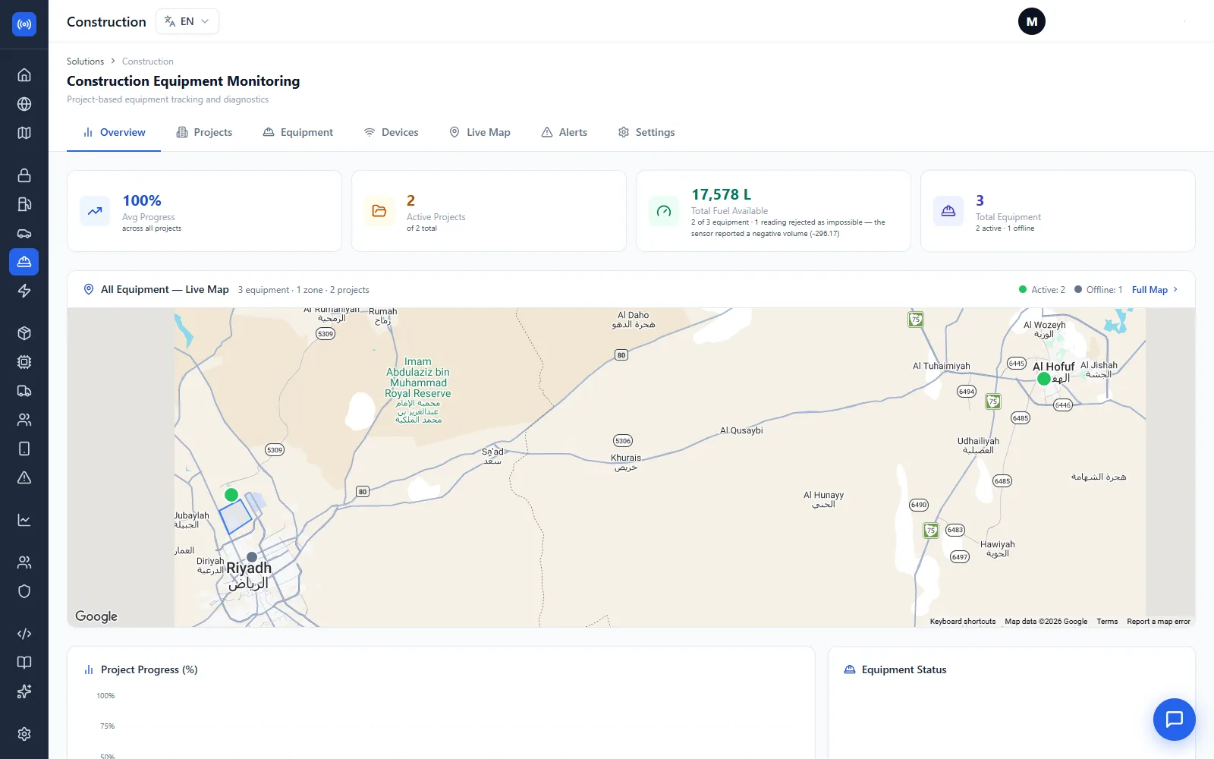Open the M user avatar menu
Screen dimensions: 1214x759
click(1031, 21)
